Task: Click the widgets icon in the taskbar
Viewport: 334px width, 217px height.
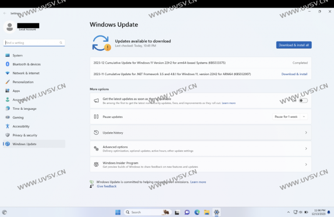Action: coord(5,212)
